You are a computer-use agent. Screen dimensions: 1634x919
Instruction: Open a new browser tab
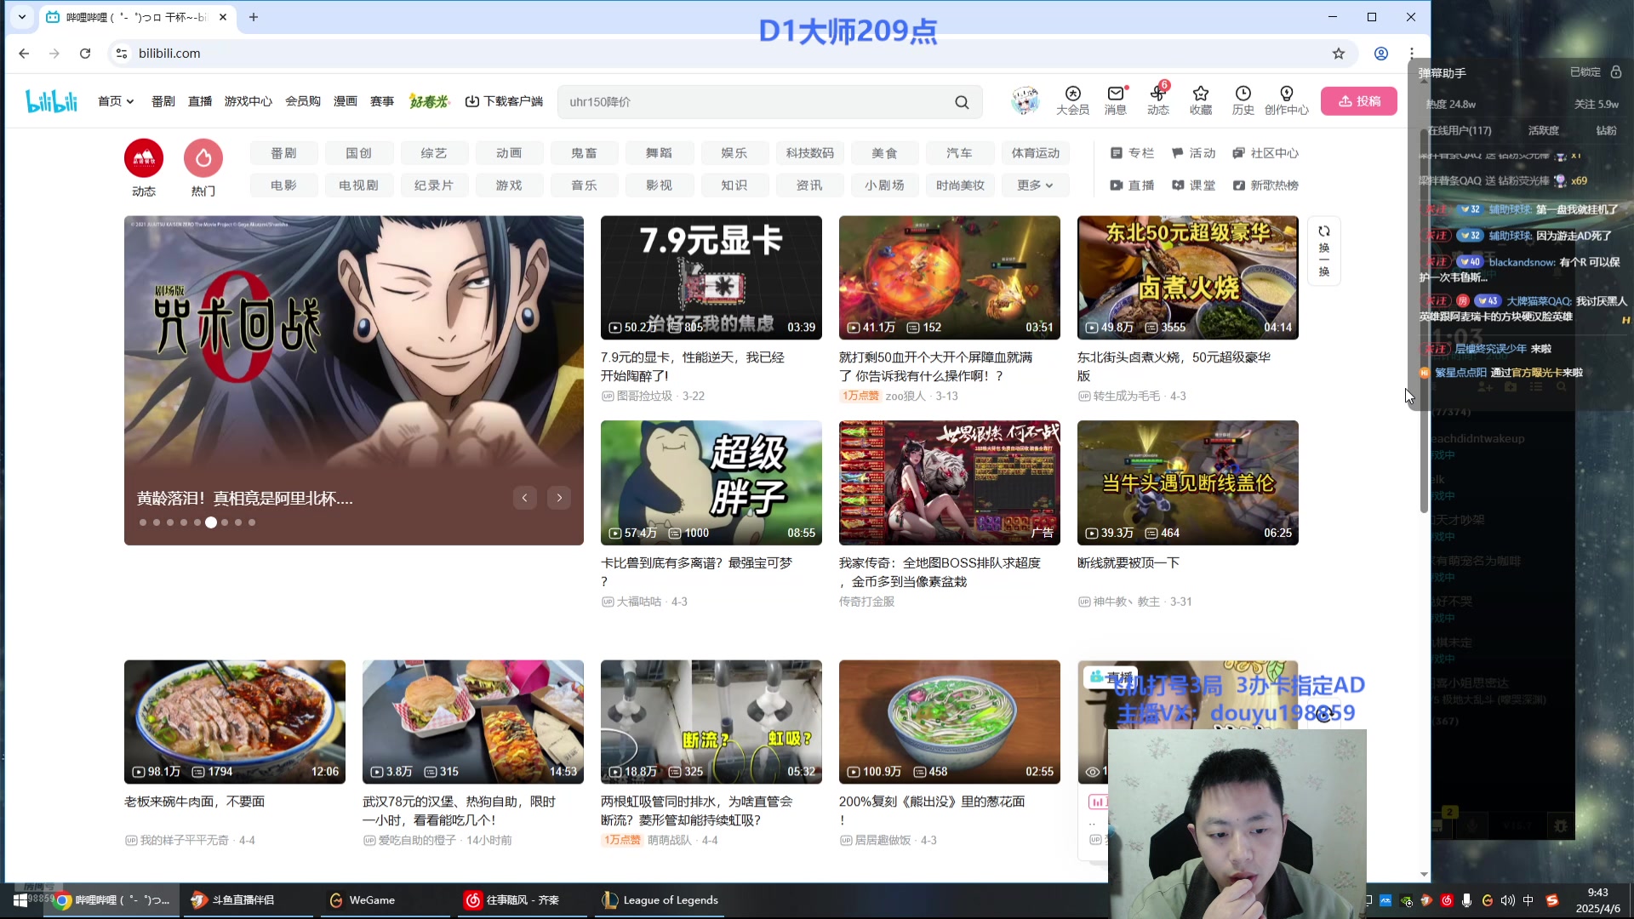[254, 17]
